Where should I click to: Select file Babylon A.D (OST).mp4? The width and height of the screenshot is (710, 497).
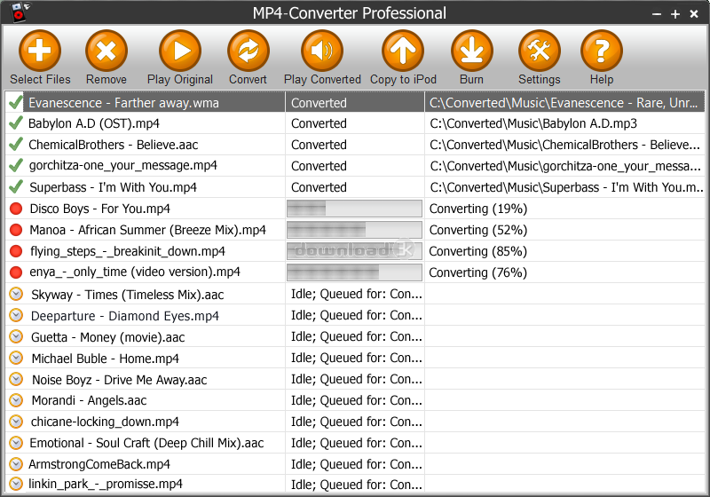click(94, 123)
